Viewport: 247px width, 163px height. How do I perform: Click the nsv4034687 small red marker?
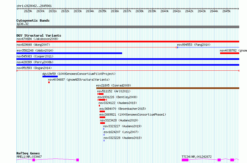(49, 82)
